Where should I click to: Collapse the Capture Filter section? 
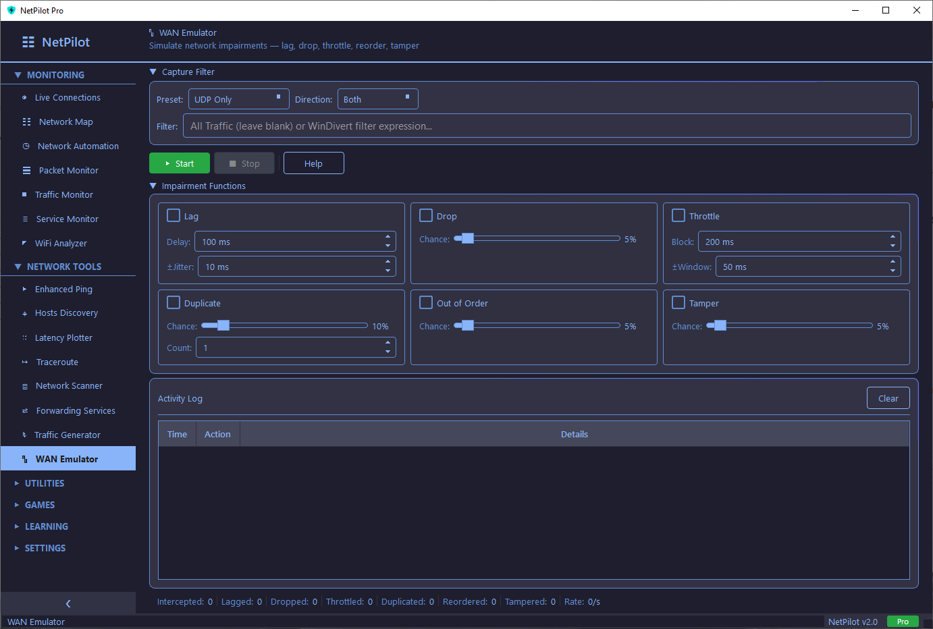point(152,72)
